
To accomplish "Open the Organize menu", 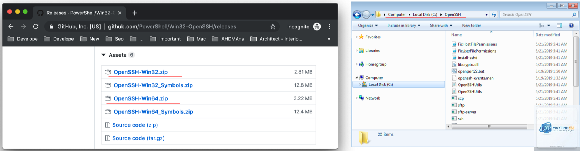I will 368,26.
